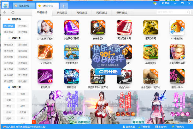The width and height of the screenshot is (193, 129).
Task: Switch to the 游戏中心 tab
Action: tap(48, 6)
